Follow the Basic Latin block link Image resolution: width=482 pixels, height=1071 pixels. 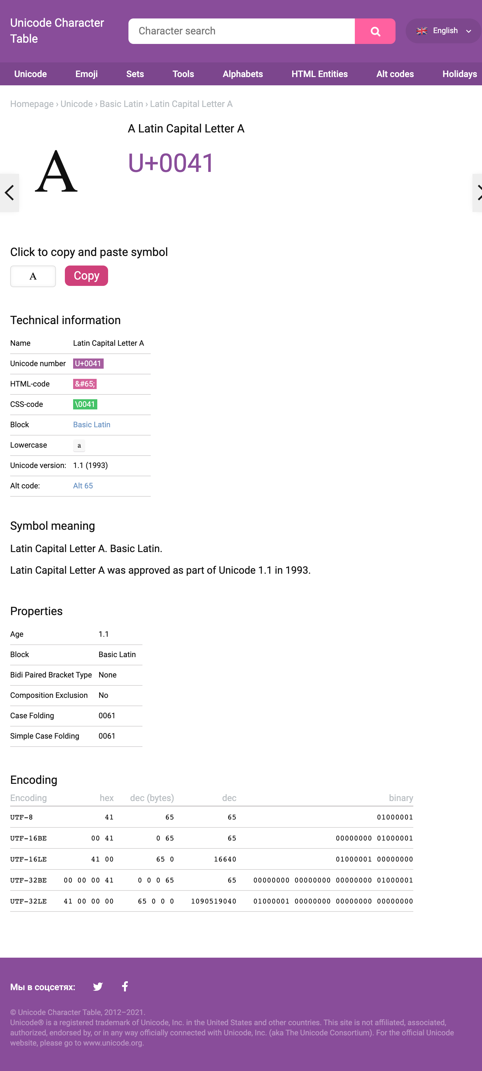(x=92, y=424)
